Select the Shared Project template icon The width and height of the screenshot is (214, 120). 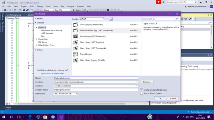pyautogui.click(x=75, y=54)
